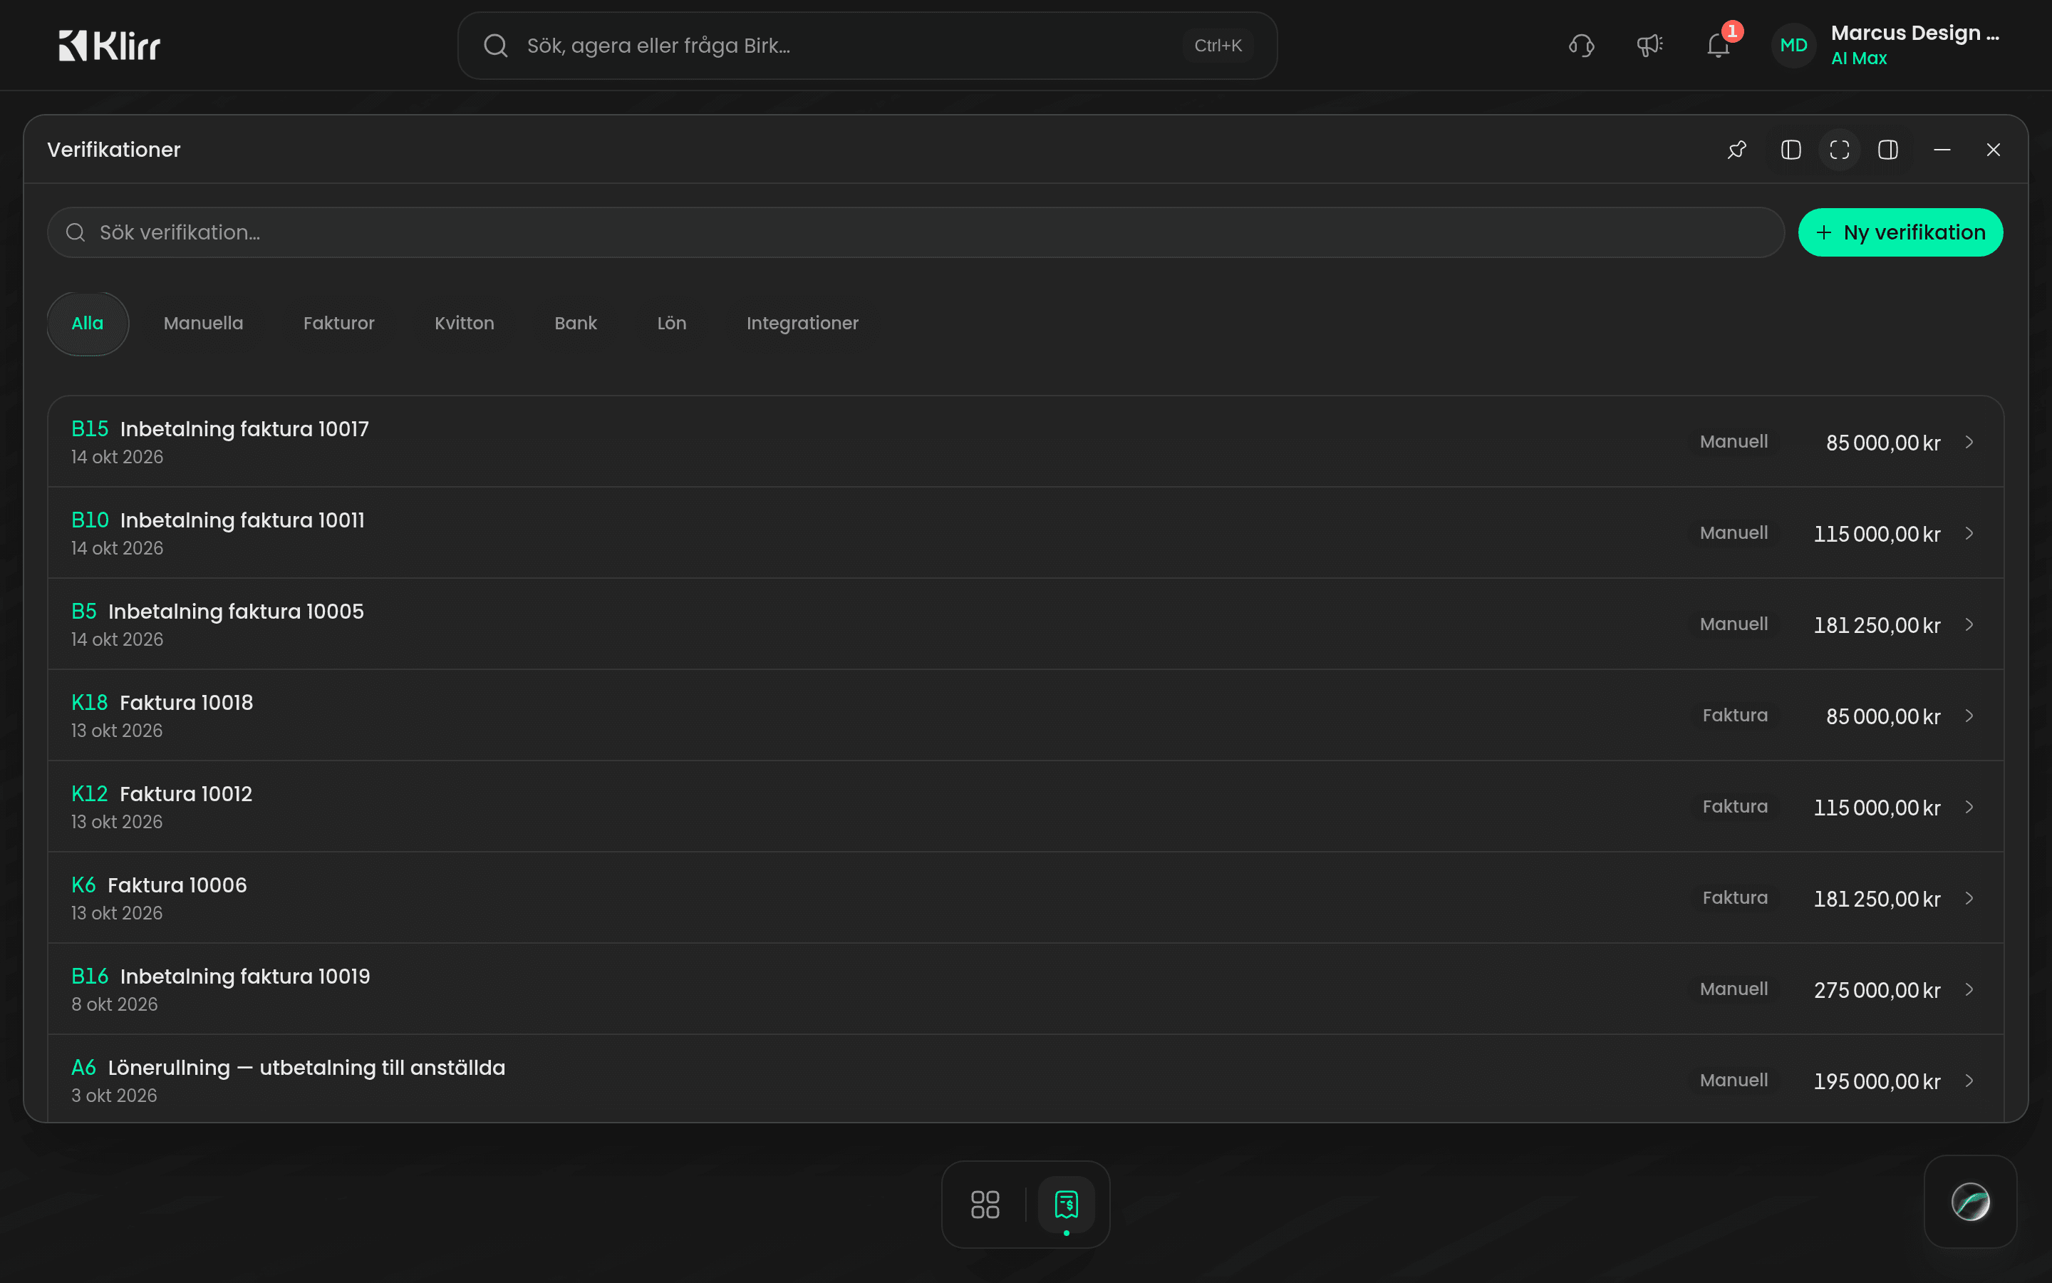The width and height of the screenshot is (2052, 1283).
Task: Open 'Inbetalning faktura 10017' entry
Action: point(1026,442)
